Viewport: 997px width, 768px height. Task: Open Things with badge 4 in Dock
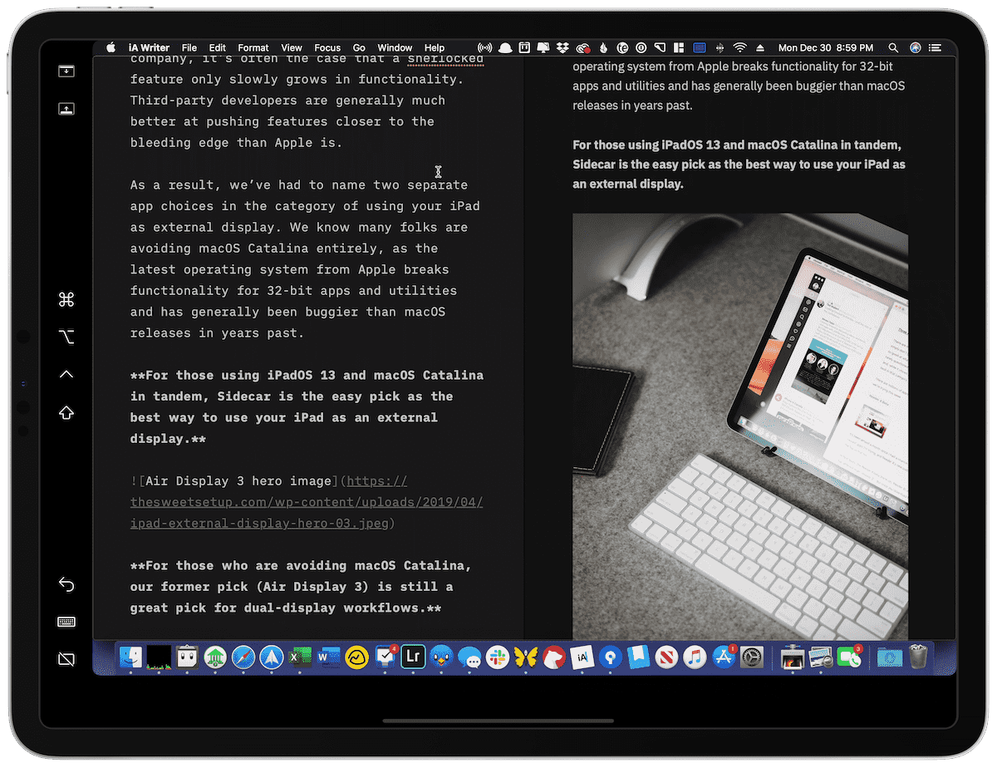386,657
